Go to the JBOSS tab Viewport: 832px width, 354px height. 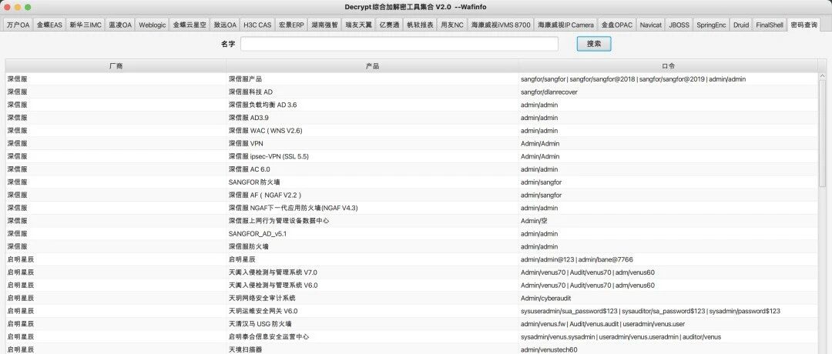679,25
